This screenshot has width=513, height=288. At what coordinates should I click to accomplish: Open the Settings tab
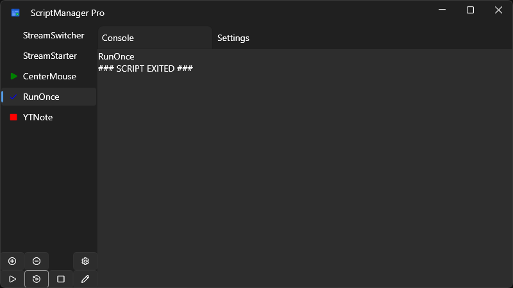(233, 38)
